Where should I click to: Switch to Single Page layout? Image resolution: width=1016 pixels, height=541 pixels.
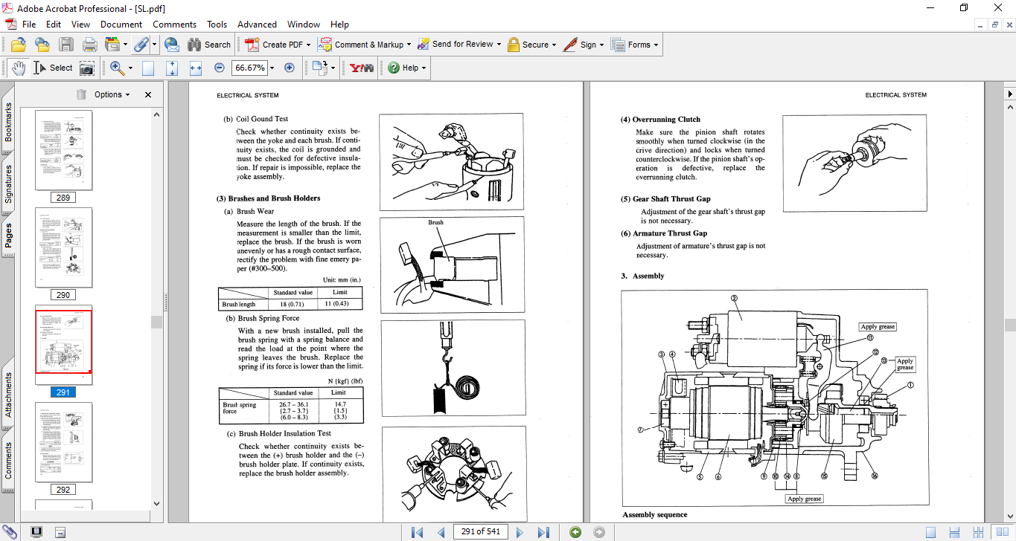(930, 532)
